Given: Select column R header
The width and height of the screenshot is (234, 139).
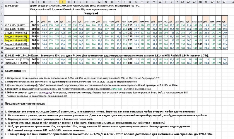Looking at the screenshot, I should click(x=130, y=2).
